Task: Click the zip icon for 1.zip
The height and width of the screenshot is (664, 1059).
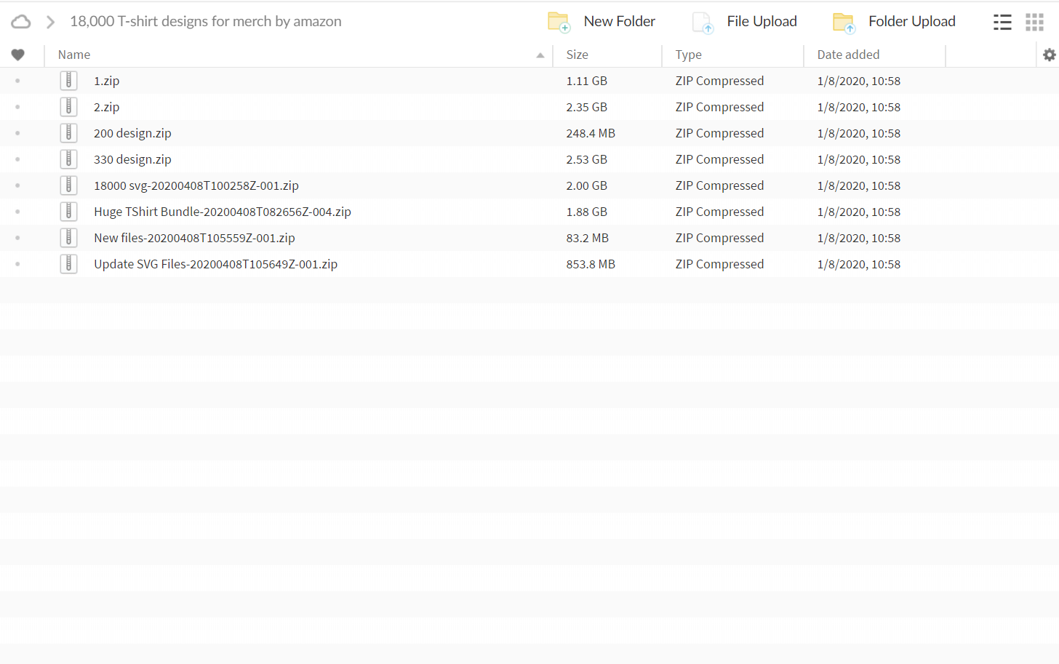Action: [x=68, y=81]
